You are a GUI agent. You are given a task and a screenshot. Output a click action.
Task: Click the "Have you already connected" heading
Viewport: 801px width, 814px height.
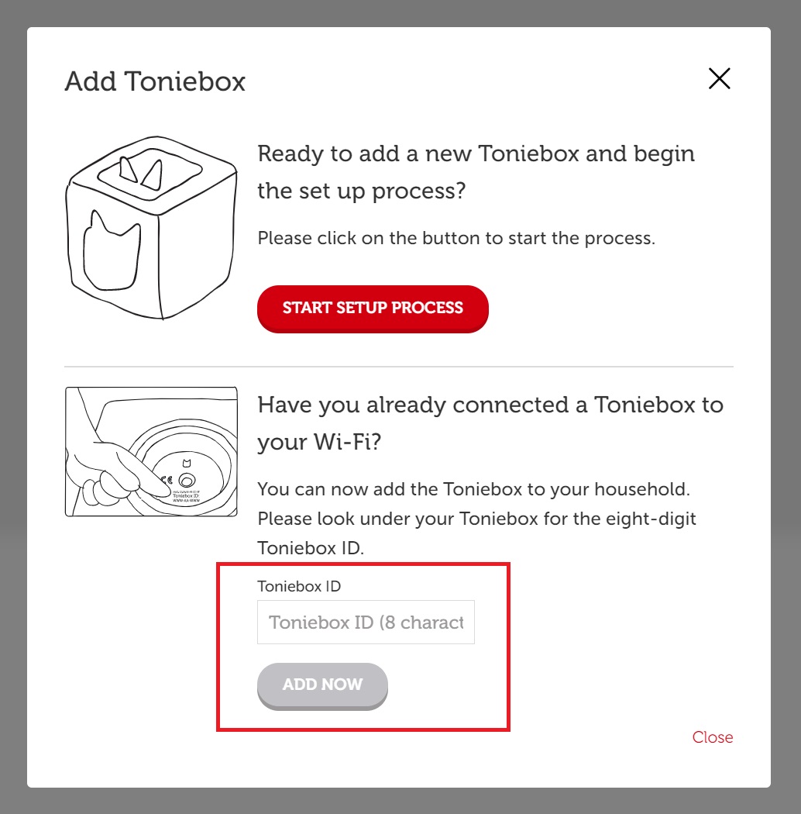click(490, 423)
